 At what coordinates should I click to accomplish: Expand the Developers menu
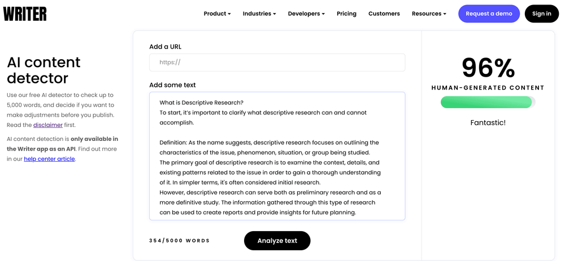[306, 14]
